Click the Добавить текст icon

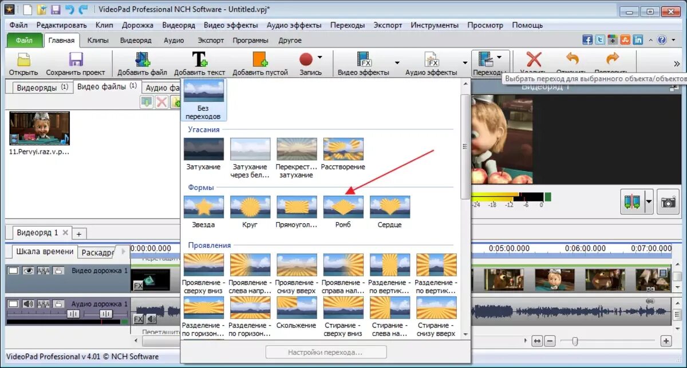pyautogui.click(x=200, y=60)
